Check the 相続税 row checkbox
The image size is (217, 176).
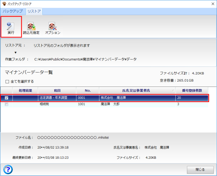point(7,104)
